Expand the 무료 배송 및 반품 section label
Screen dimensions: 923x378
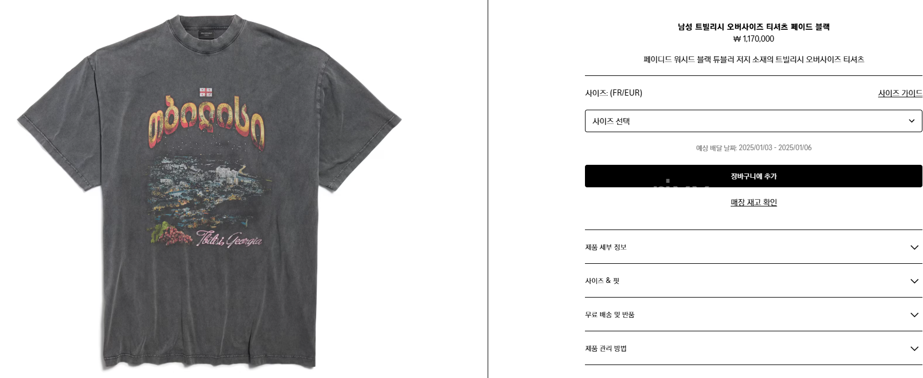[x=610, y=314]
